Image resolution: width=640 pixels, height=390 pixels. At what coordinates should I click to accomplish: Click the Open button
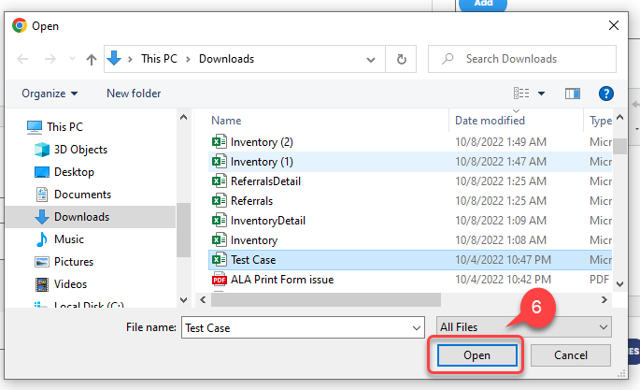click(x=476, y=355)
